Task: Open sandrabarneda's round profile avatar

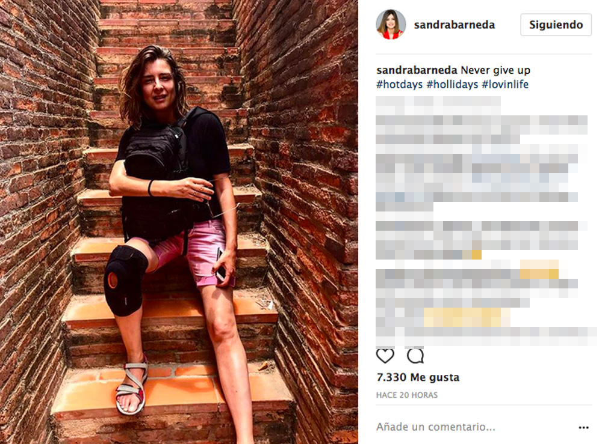Action: click(x=391, y=25)
